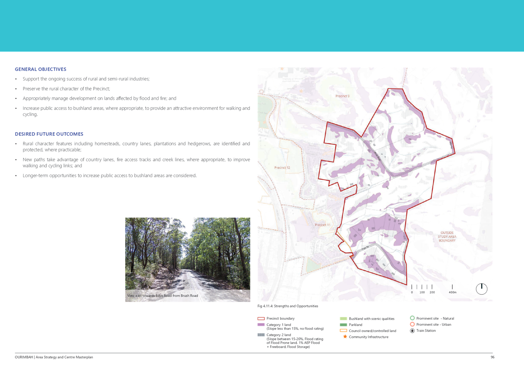Click the Precinct 11 label on map
The width and height of the screenshot is (524, 370).
pos(322,225)
